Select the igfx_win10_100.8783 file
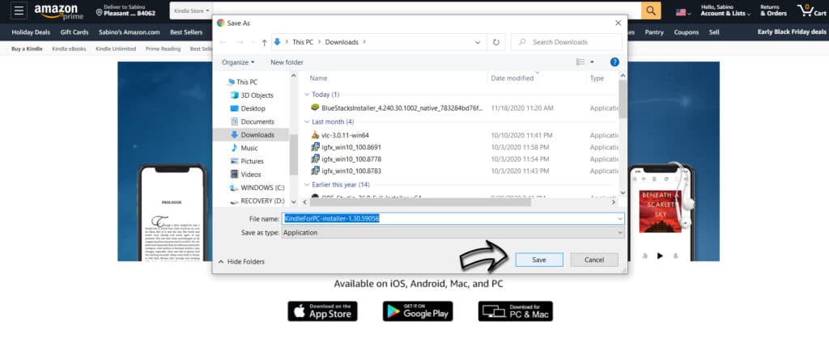 pyautogui.click(x=346, y=171)
